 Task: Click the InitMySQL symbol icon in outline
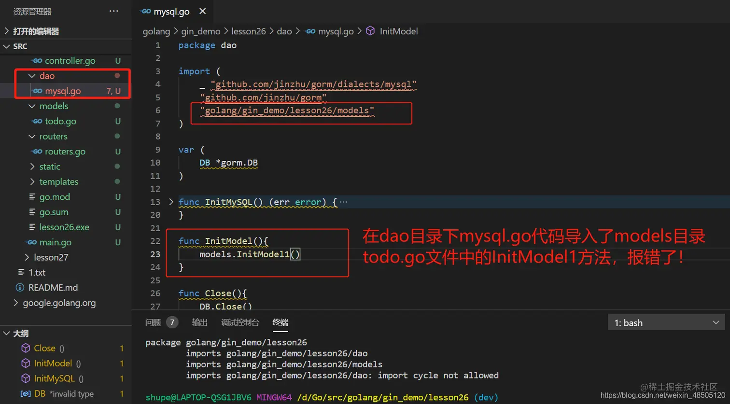point(26,378)
